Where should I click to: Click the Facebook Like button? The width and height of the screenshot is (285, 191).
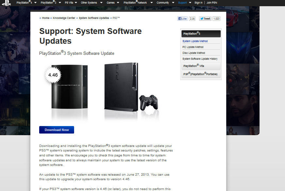coord(182,19)
